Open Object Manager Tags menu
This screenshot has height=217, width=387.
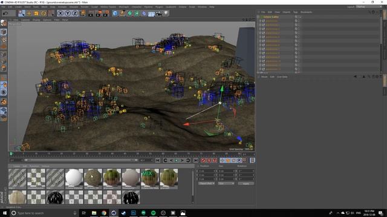pyautogui.click(x=295, y=12)
